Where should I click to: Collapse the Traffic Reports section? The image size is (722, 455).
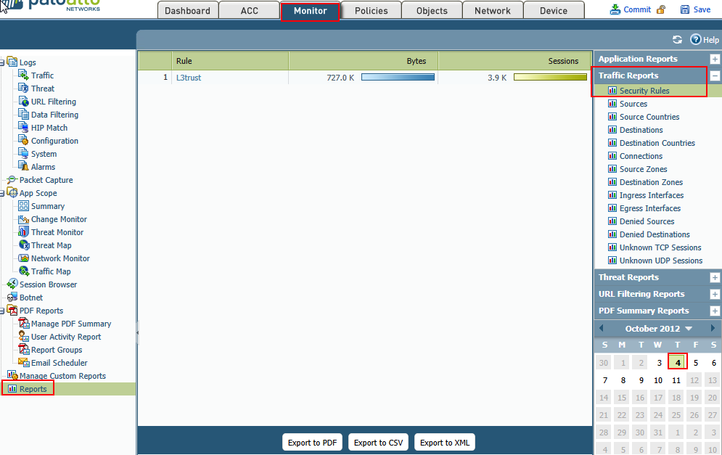[715, 75]
